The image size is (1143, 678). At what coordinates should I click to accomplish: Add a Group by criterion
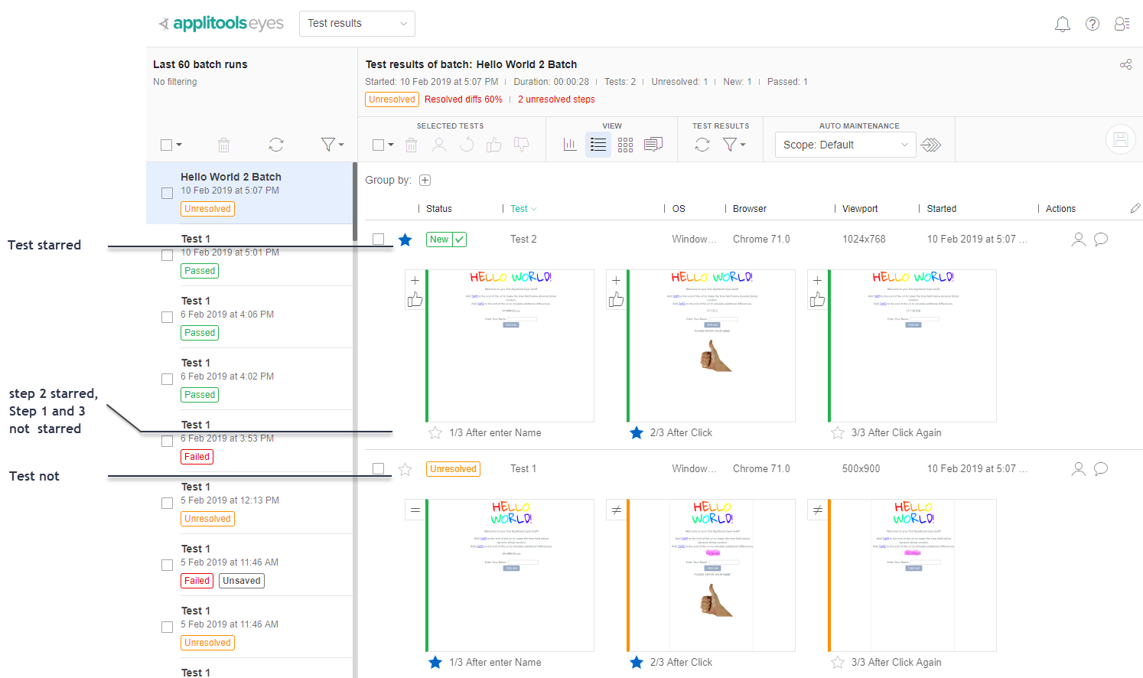click(425, 181)
